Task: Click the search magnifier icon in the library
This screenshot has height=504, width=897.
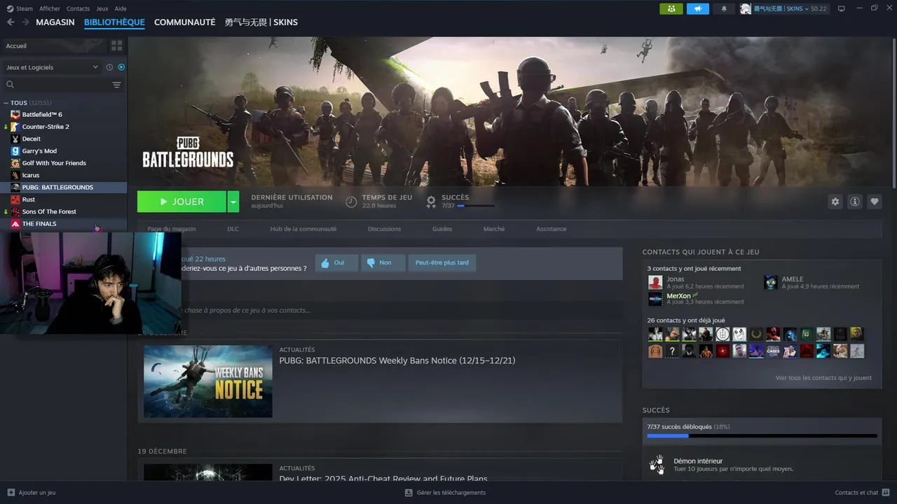Action: point(10,85)
